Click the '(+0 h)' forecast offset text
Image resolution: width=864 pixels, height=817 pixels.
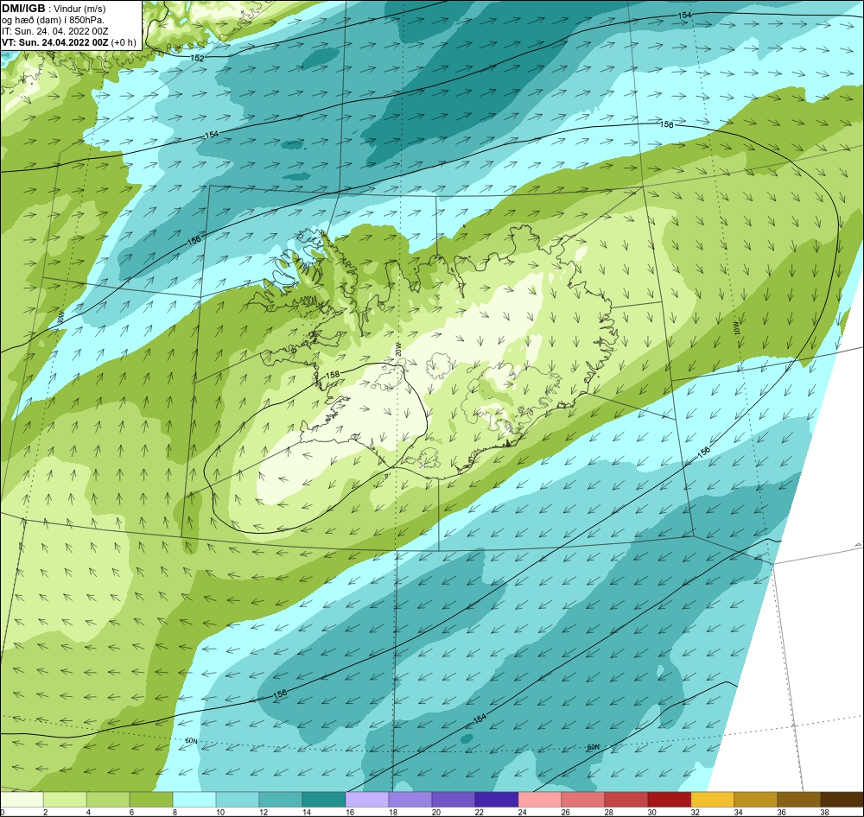point(124,42)
